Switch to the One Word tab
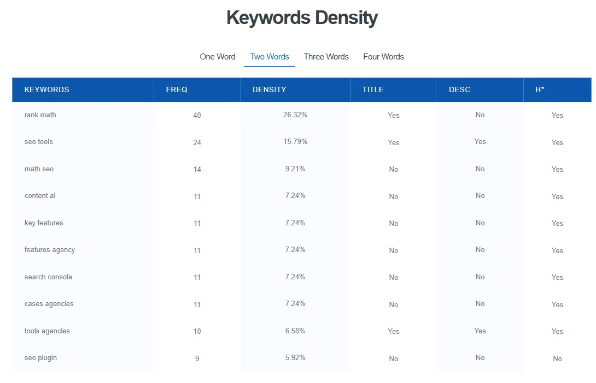This screenshot has width=596, height=383. pos(218,56)
